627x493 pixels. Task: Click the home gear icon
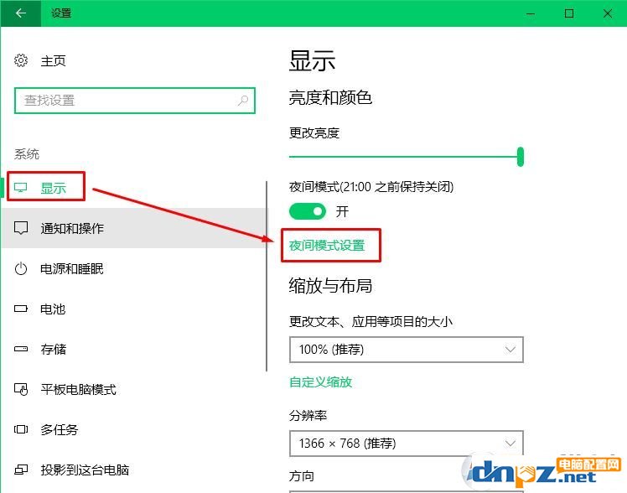click(21, 60)
